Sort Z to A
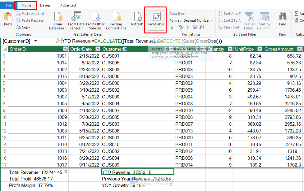Screen dimensions: 304x191 (229, 20)
